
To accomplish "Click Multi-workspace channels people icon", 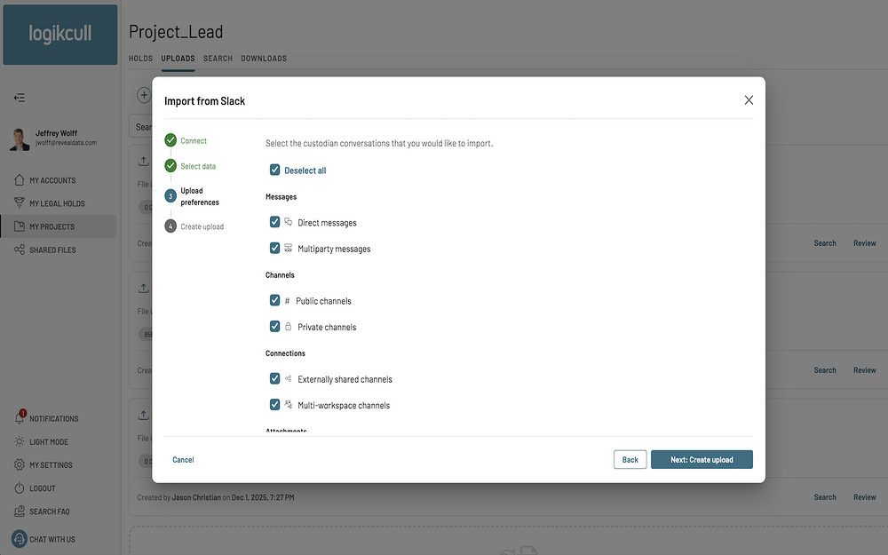I will click(289, 404).
